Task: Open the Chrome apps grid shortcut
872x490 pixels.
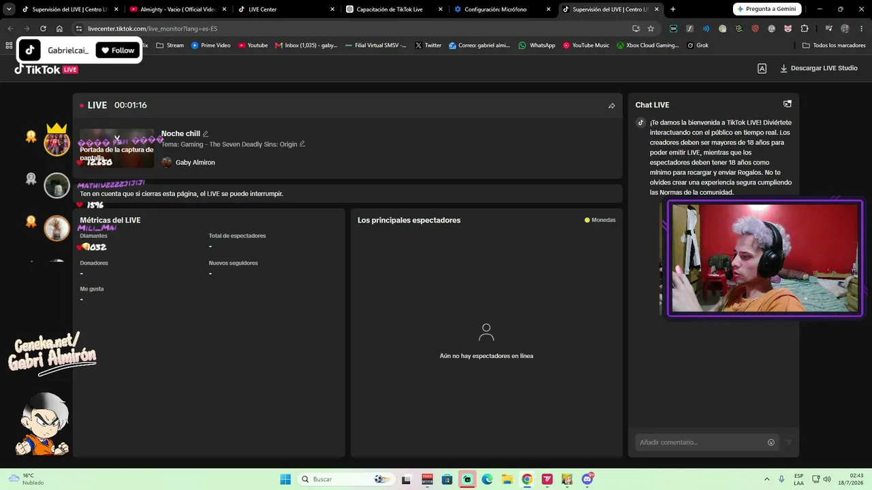Action: pos(9,46)
